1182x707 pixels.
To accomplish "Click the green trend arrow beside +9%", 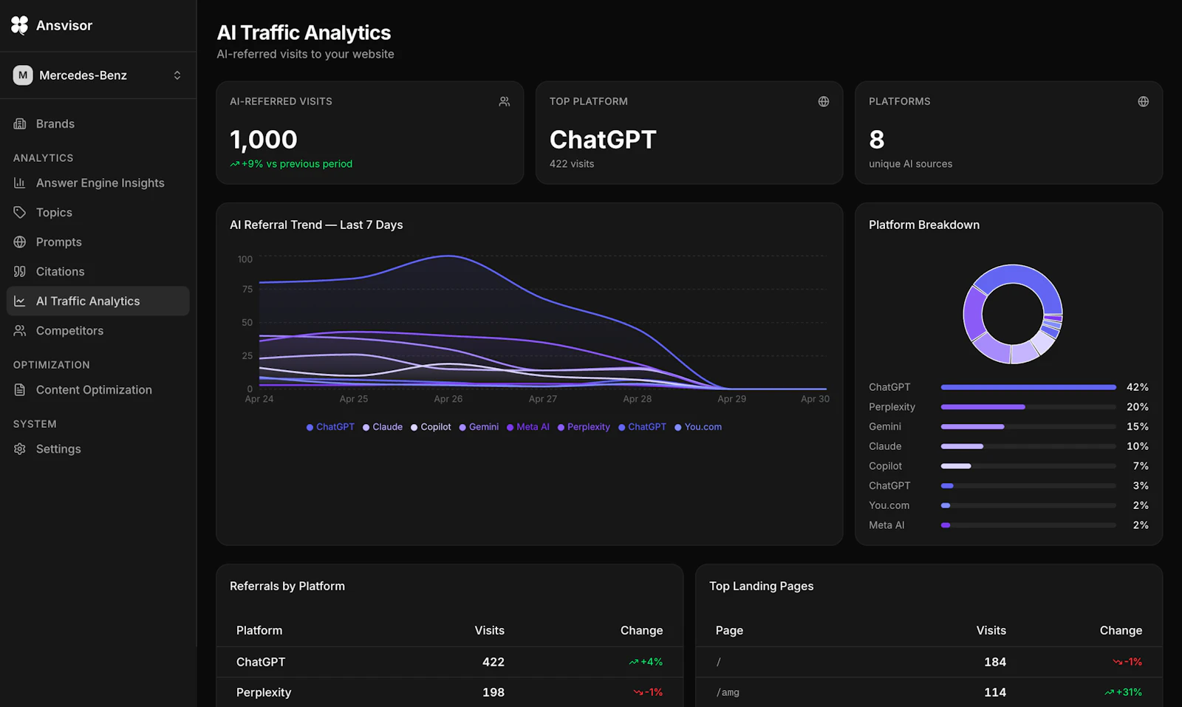I will pyautogui.click(x=235, y=164).
